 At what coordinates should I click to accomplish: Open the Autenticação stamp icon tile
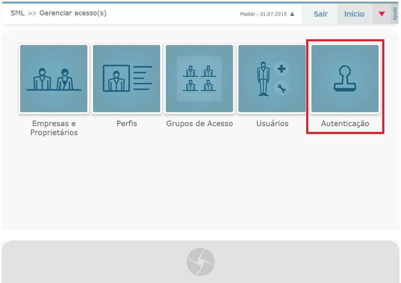click(345, 78)
